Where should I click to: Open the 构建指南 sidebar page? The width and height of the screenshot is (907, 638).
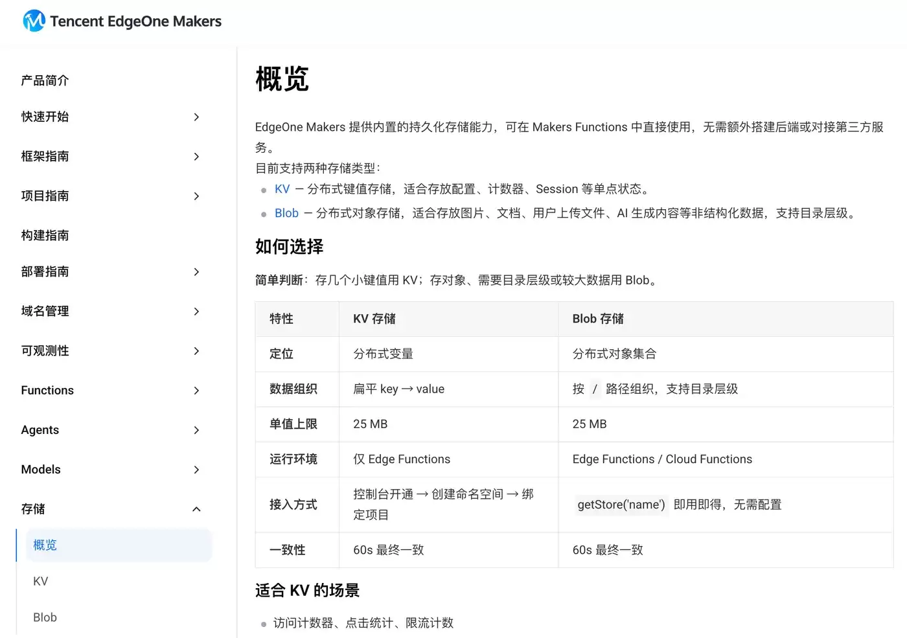coord(45,235)
